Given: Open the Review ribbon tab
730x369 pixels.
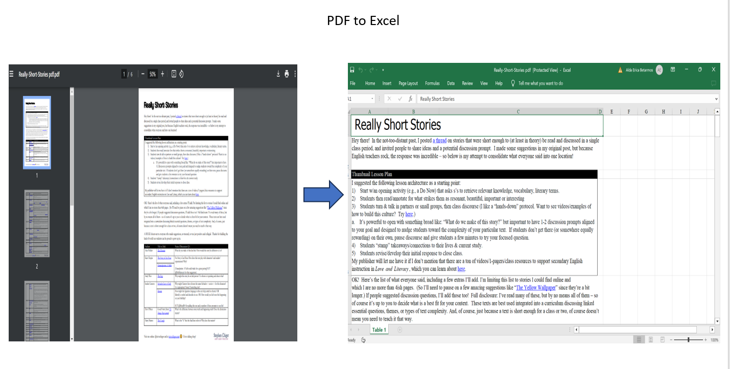Looking at the screenshot, I should coord(467,83).
